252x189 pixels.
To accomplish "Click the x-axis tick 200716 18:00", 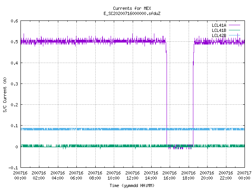I will pos(188,176).
